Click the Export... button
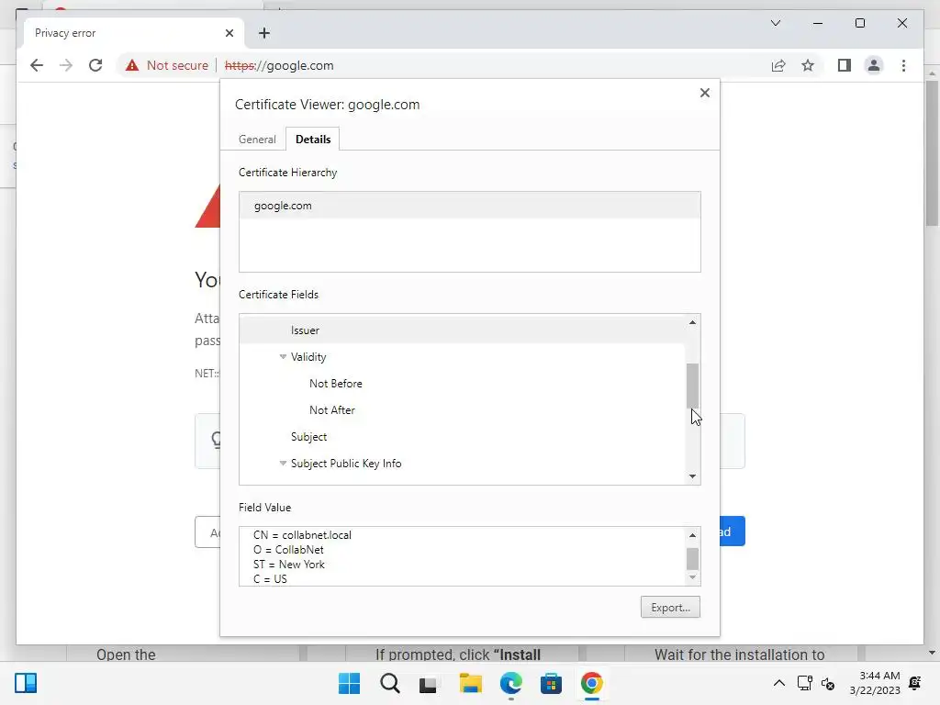Screen dimensions: 940x705 point(670,608)
